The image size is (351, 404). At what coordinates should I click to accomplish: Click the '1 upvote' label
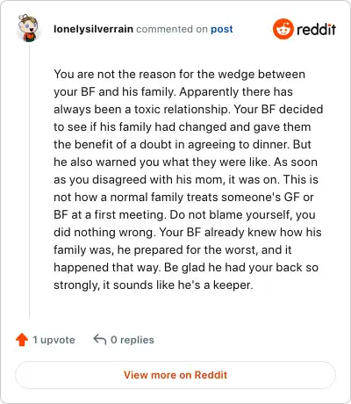click(x=54, y=340)
